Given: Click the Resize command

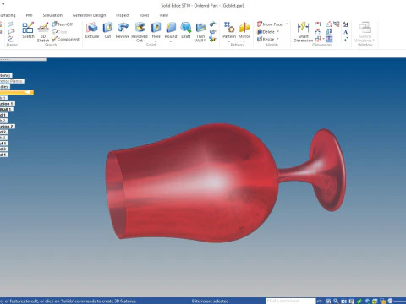Looking at the screenshot, I should click(x=266, y=39).
